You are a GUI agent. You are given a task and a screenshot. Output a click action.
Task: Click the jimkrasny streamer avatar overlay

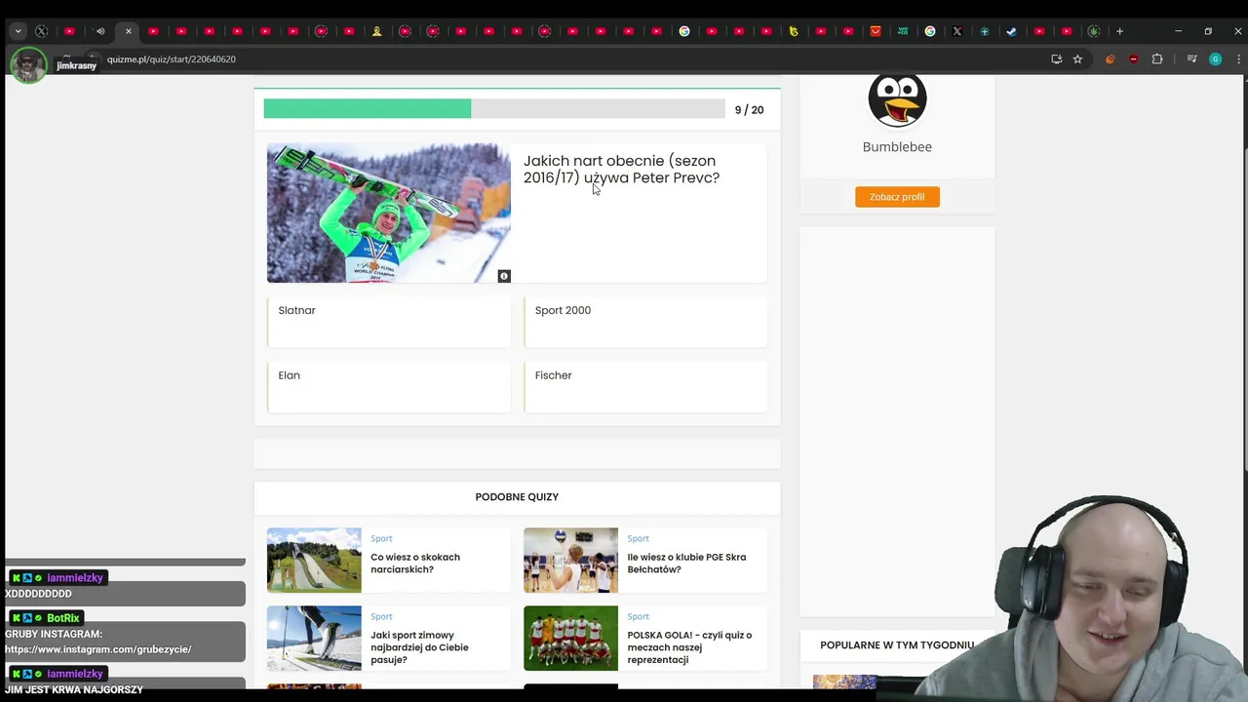(x=28, y=65)
